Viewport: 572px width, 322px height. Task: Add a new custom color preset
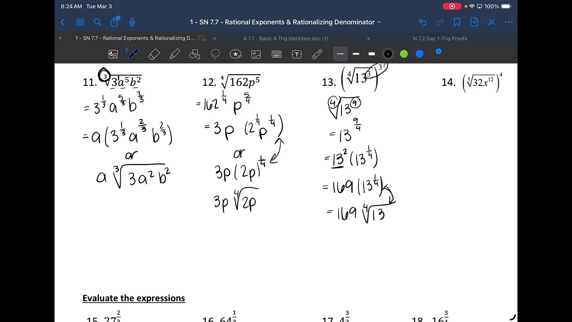coord(436,54)
